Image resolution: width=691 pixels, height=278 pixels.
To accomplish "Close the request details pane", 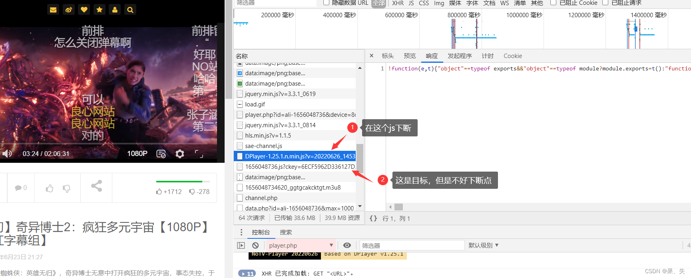I will 372,56.
